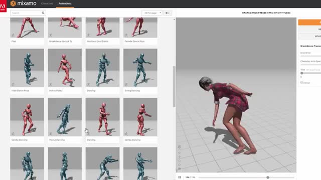Select the House Dancing animation thumbnail
Screen dimensions: 321x180
(x=65, y=117)
